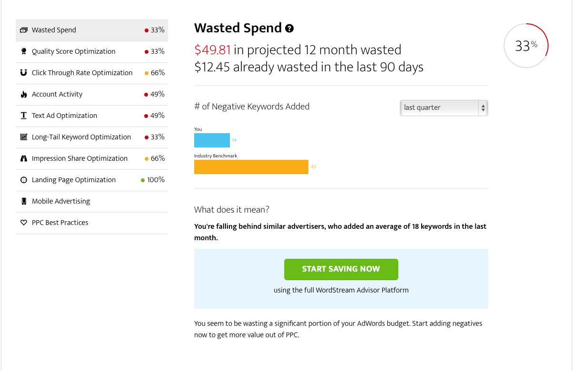Click the Landing Page target icon
Image resolution: width=573 pixels, height=371 pixels.
tap(24, 180)
